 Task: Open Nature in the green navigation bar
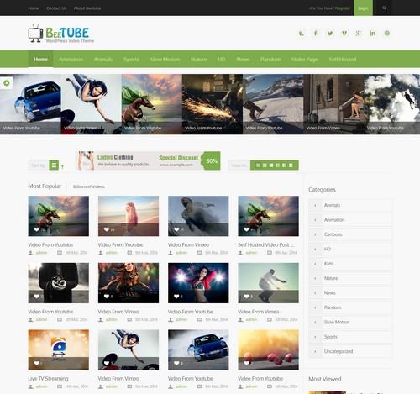pos(199,60)
